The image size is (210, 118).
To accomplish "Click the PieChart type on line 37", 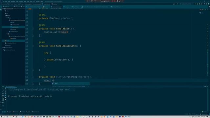I will click(55, 18).
